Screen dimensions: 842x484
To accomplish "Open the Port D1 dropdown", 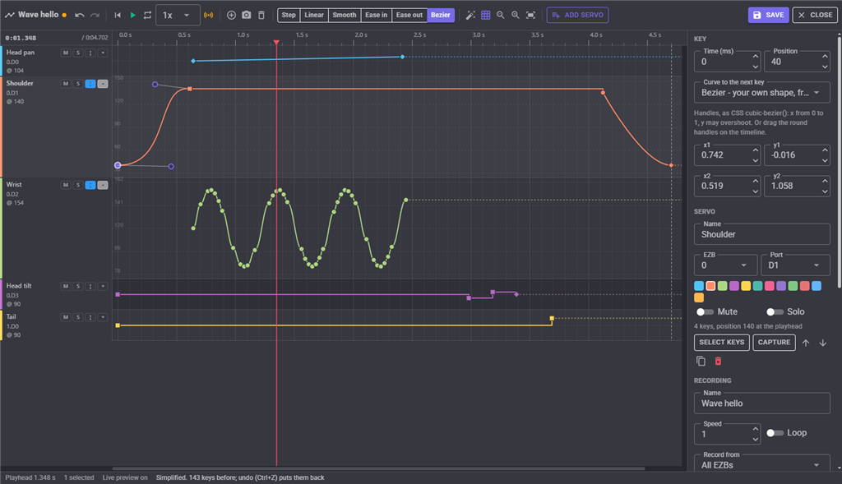I will click(x=795, y=265).
